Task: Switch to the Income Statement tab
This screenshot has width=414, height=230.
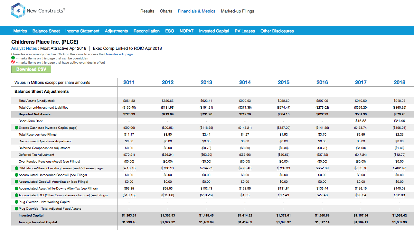Action: click(82, 31)
